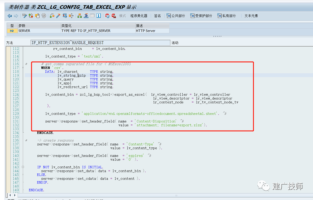Click the 模式 toolbar button

click(x=122, y=16)
